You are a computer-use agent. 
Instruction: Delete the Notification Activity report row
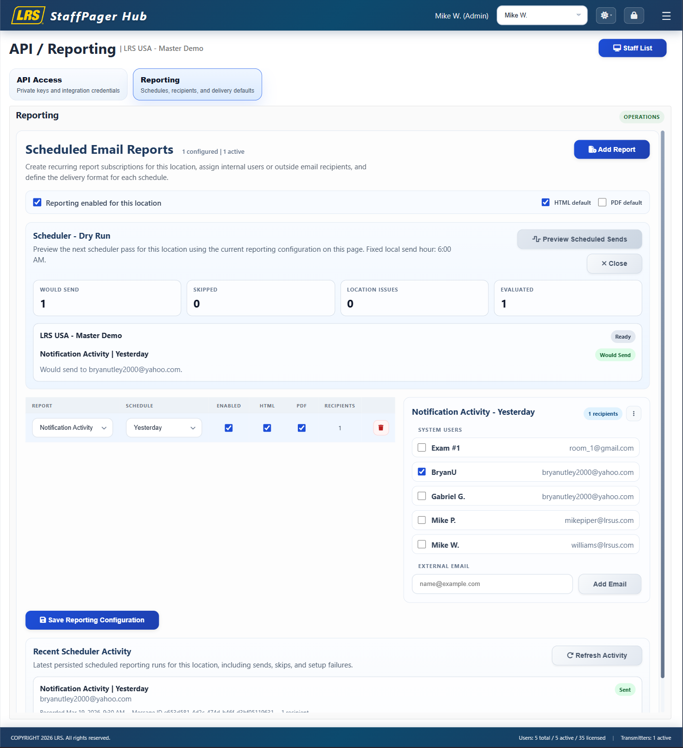click(381, 427)
